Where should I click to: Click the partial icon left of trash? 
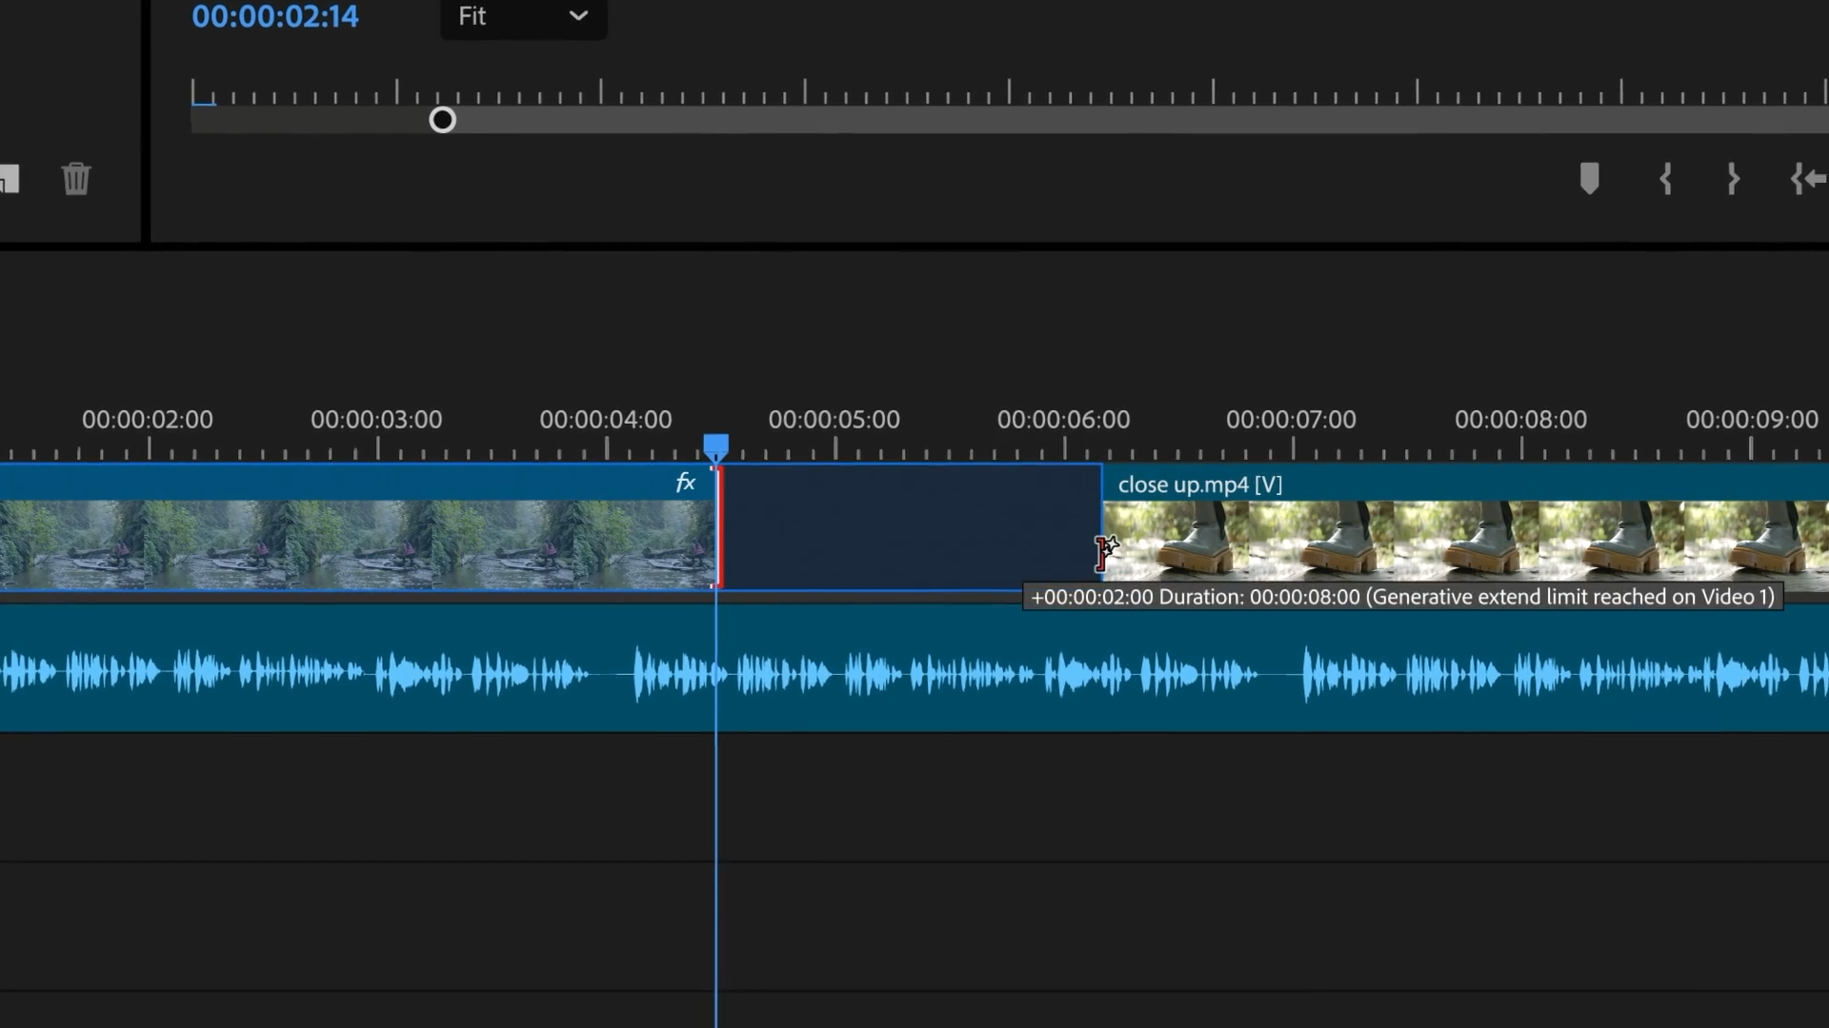10,179
